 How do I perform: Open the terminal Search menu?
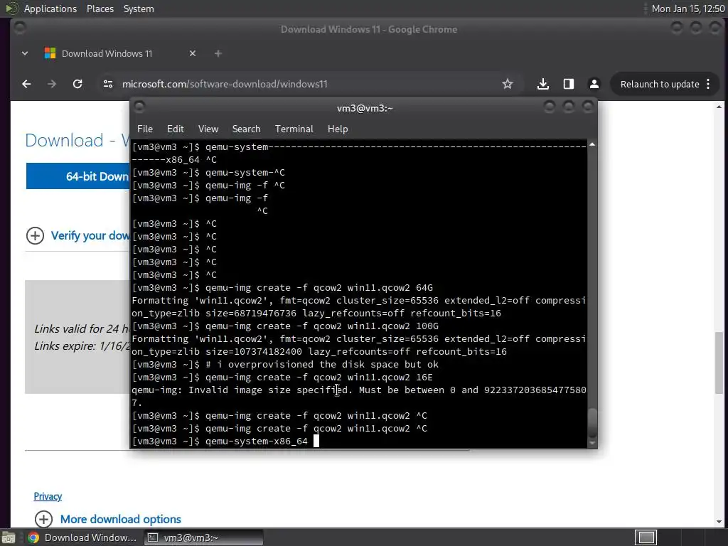(x=246, y=129)
